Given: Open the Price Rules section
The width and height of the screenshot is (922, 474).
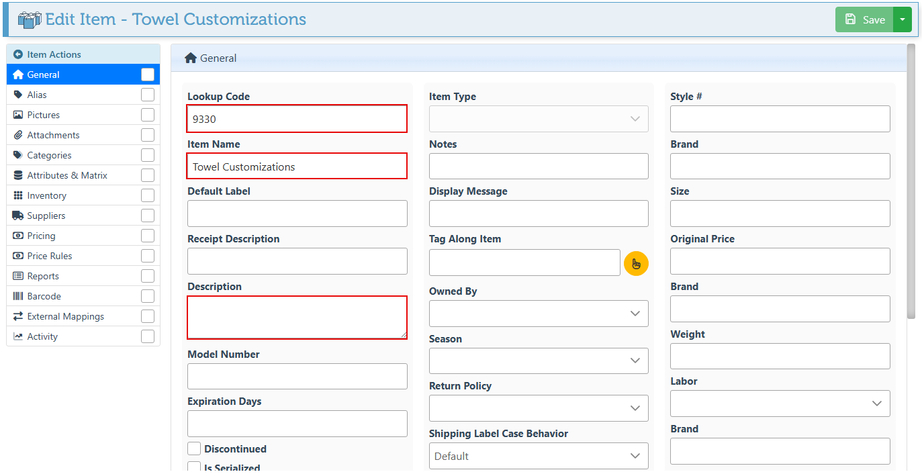Looking at the screenshot, I should point(50,256).
